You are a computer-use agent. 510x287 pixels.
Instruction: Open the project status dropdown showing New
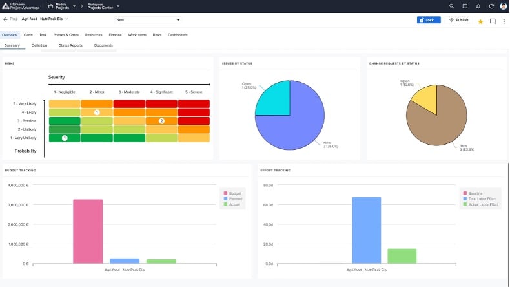[147, 19]
